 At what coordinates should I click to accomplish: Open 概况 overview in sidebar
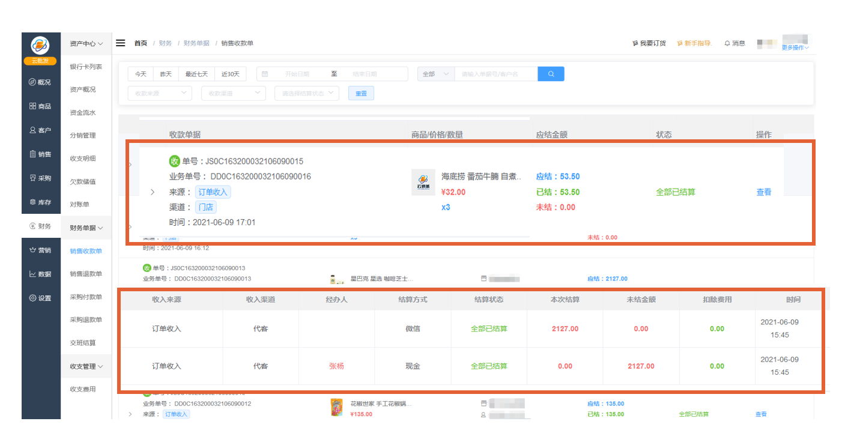(x=40, y=82)
